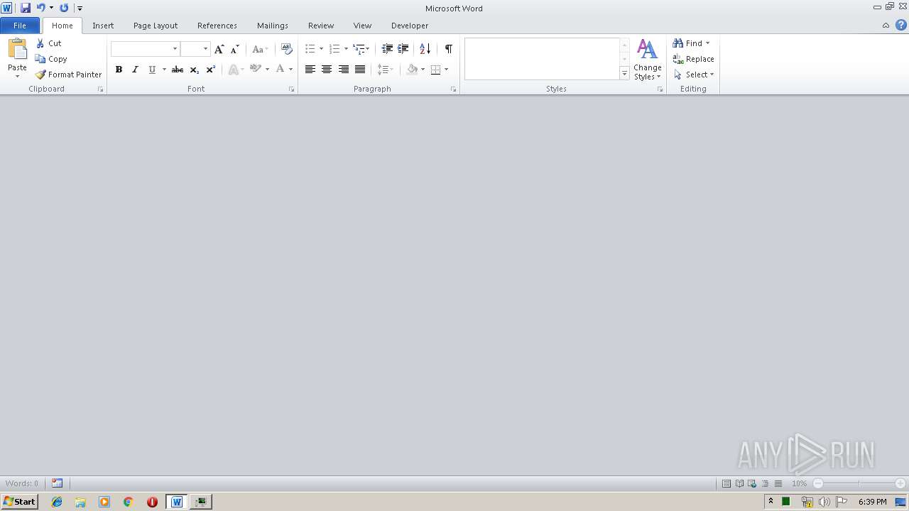Screen dimensions: 909x511
Task: Click the Decrease Indent icon
Action: point(387,49)
